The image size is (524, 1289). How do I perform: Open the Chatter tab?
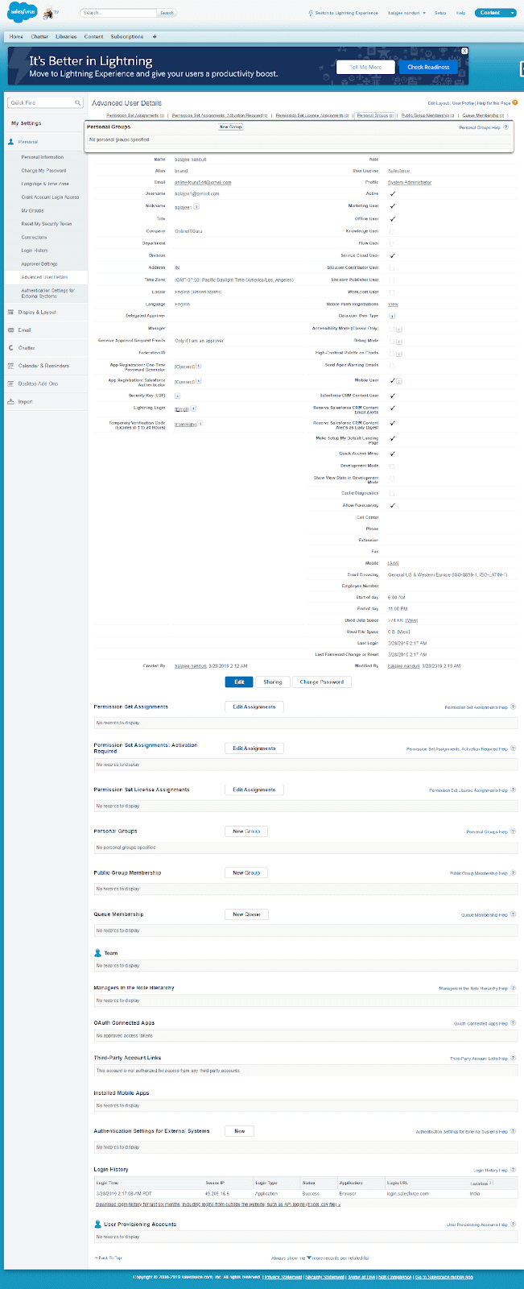pos(39,37)
